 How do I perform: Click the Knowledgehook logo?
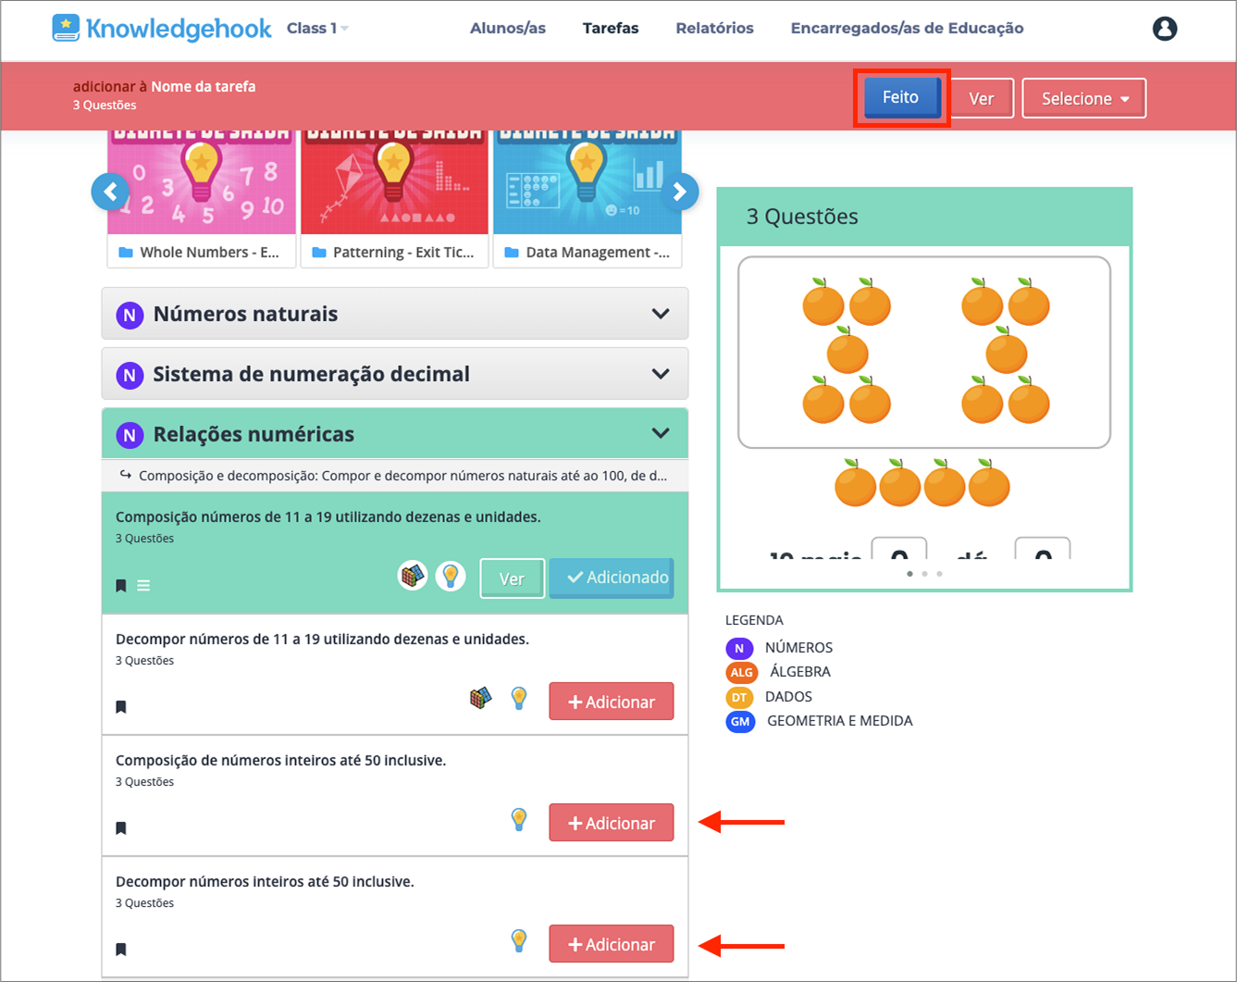pos(162,28)
